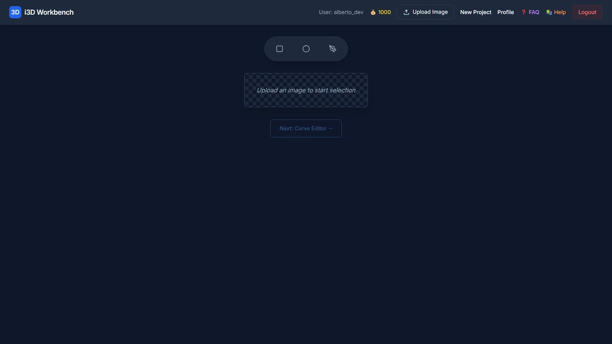
Task: Select the pen selection tool
Action: (x=333, y=49)
